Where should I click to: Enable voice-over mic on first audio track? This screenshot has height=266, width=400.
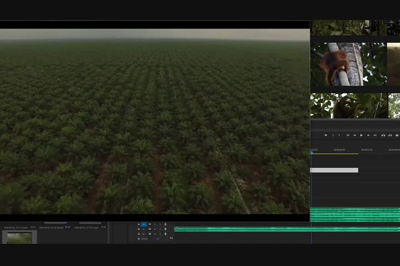[x=166, y=224]
